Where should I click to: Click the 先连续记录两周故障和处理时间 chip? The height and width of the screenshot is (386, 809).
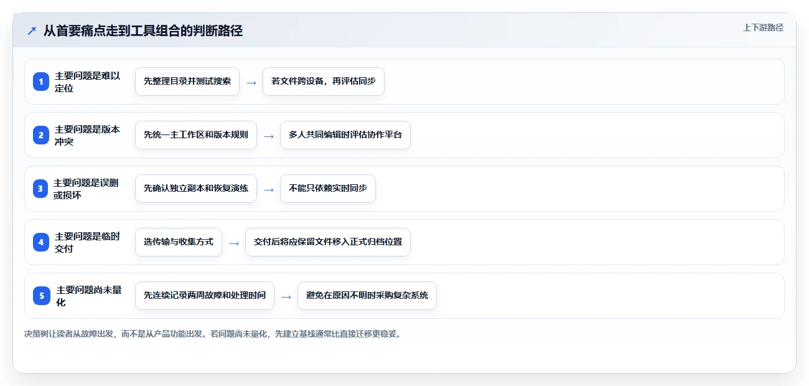coord(205,296)
